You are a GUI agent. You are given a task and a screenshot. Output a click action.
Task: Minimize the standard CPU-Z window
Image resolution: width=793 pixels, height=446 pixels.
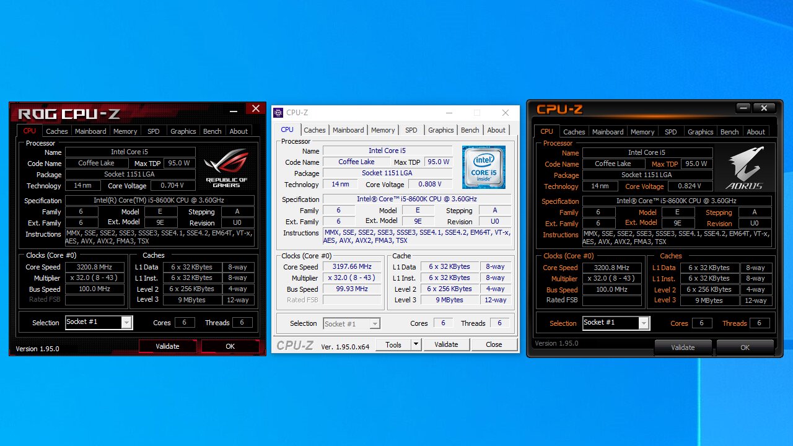tap(449, 113)
